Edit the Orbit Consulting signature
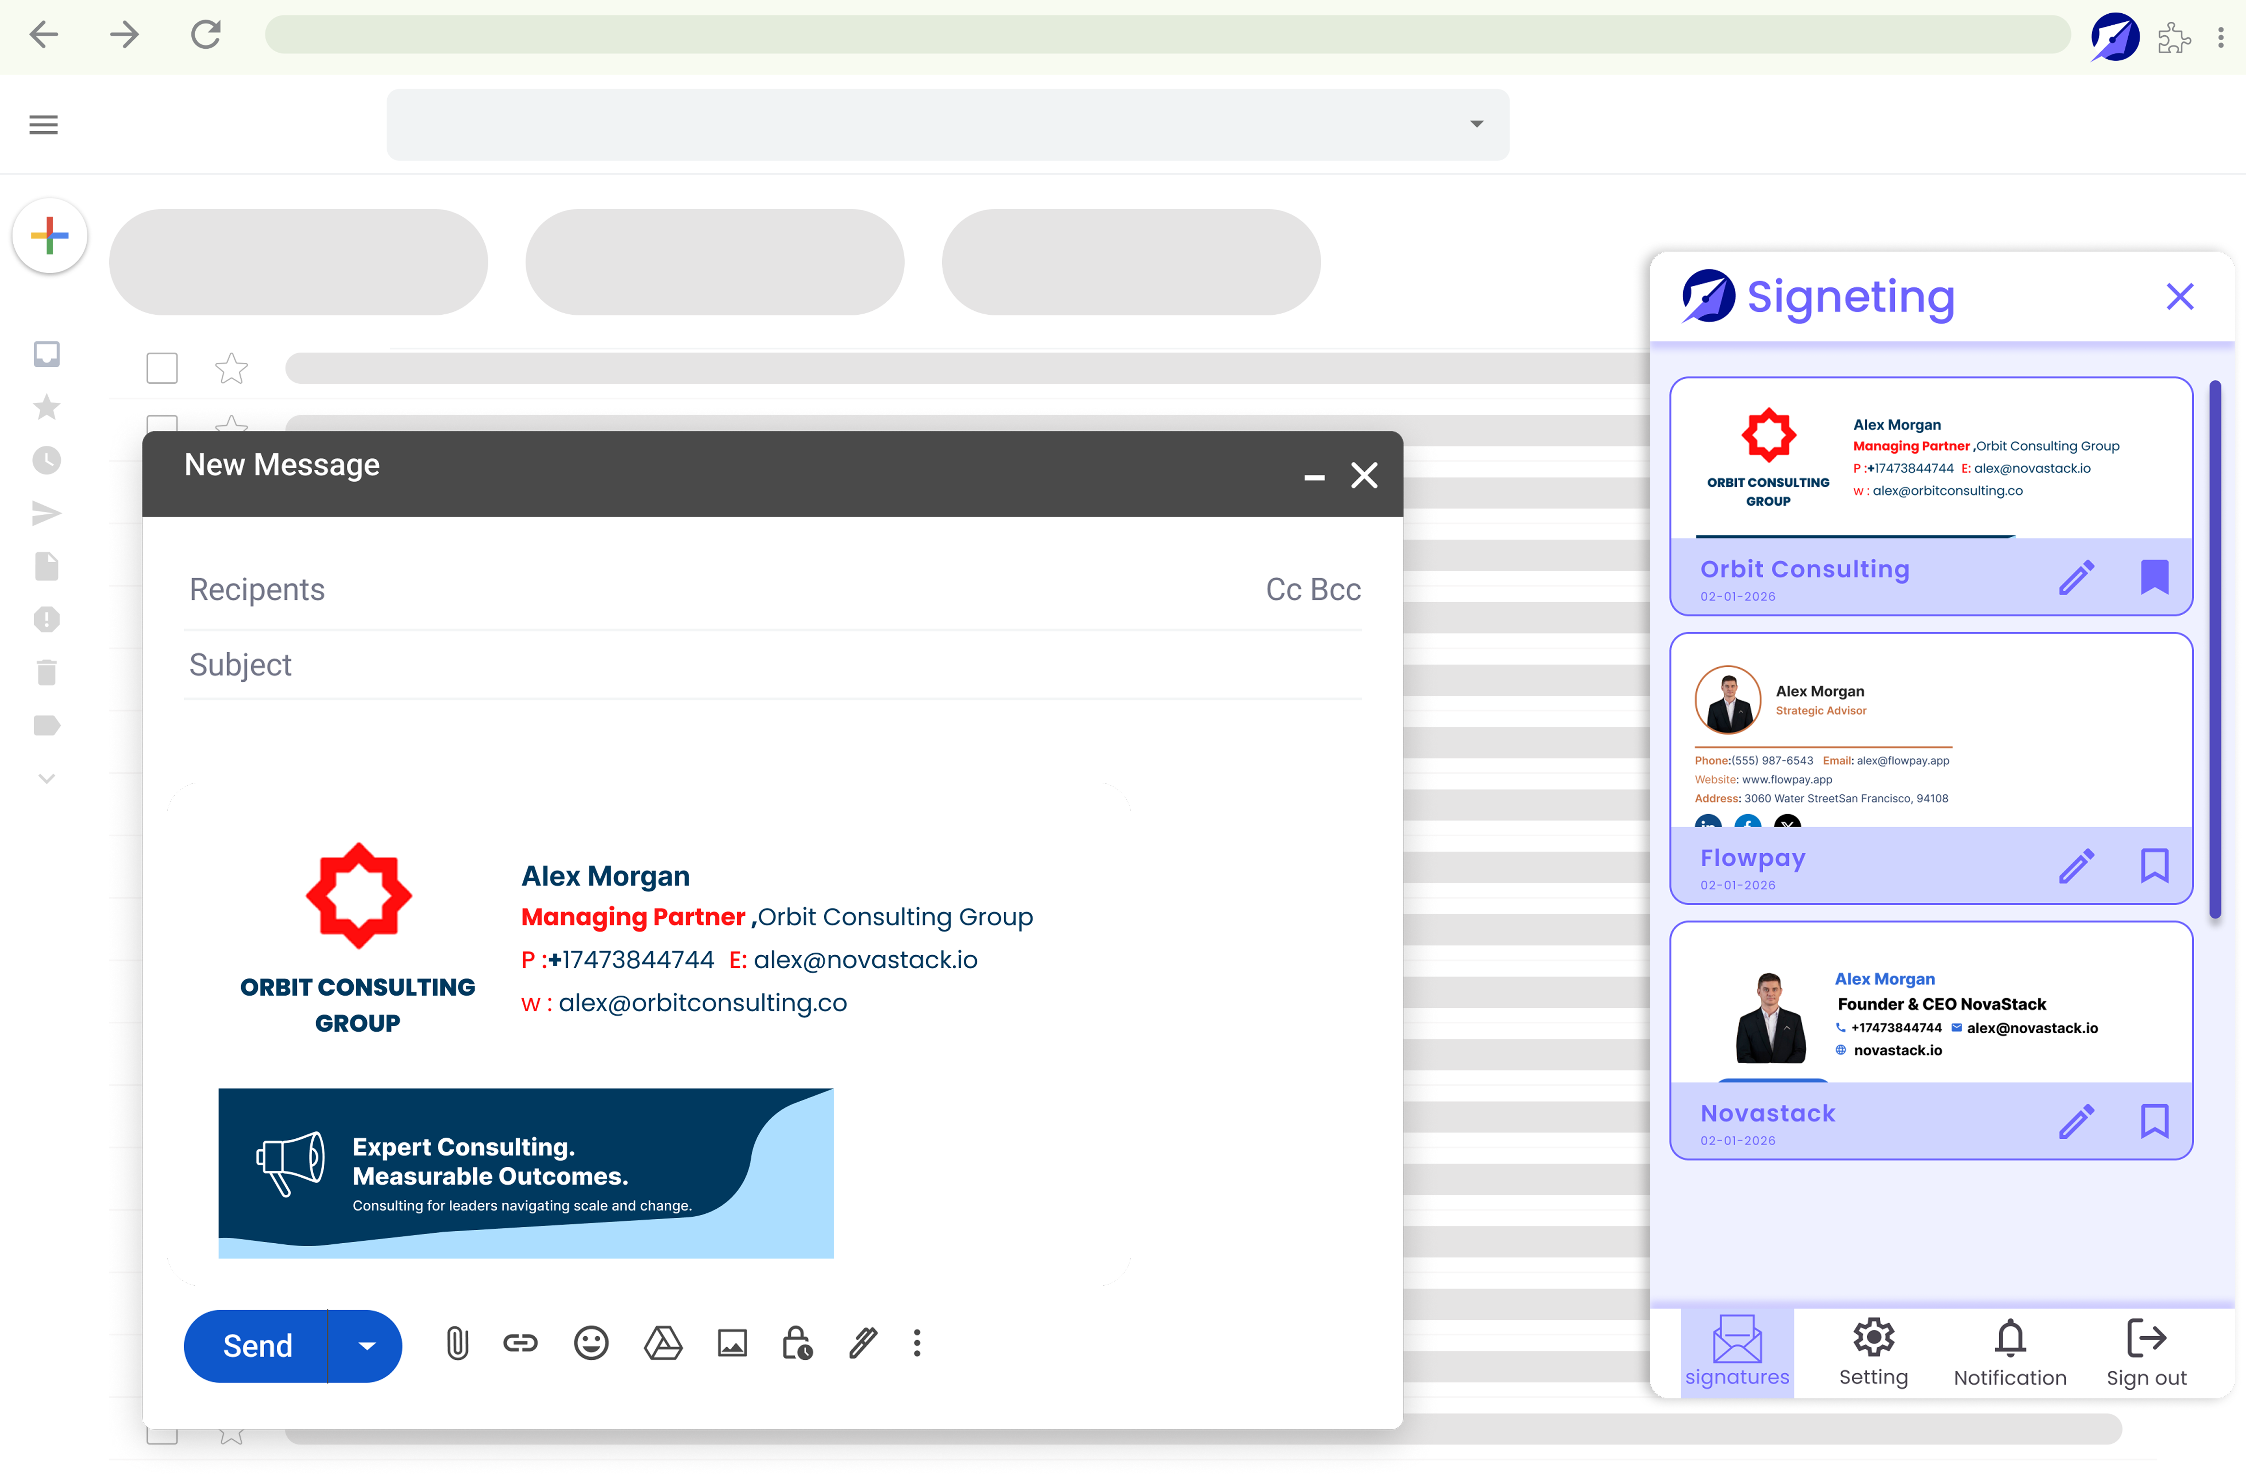2246x1479 pixels. click(x=2076, y=577)
